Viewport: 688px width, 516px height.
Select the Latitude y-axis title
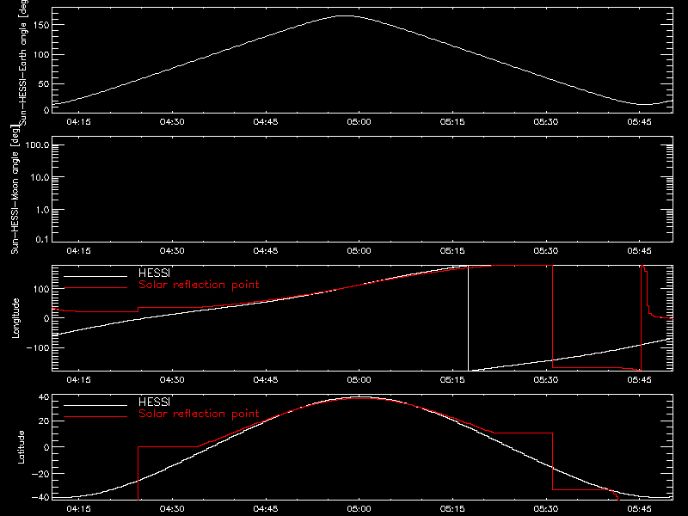(21, 447)
